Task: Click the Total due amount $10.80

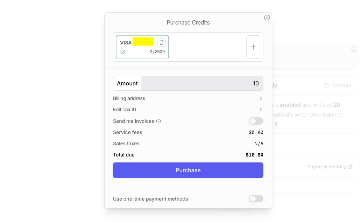Action: click(x=254, y=155)
